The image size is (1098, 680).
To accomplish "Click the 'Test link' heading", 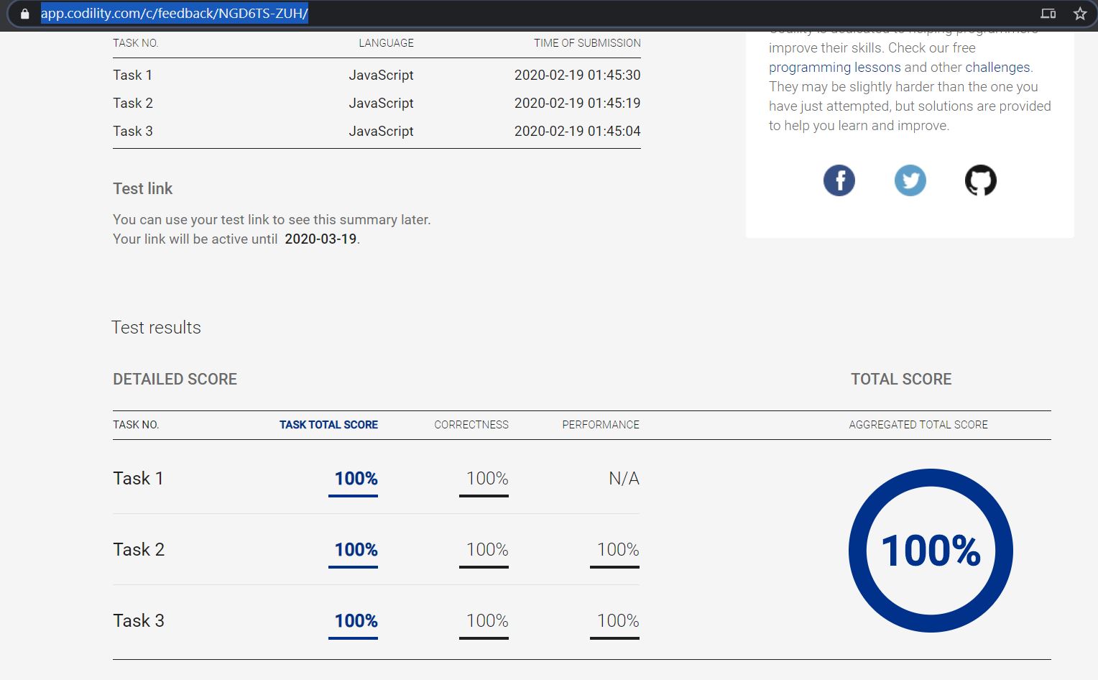I will click(142, 189).
